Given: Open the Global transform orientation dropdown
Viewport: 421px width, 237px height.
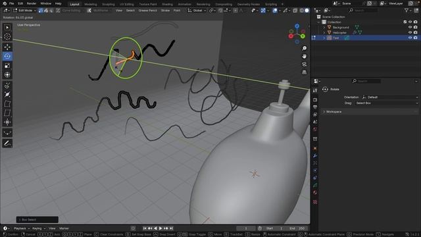Looking at the screenshot, I should 197,11.
